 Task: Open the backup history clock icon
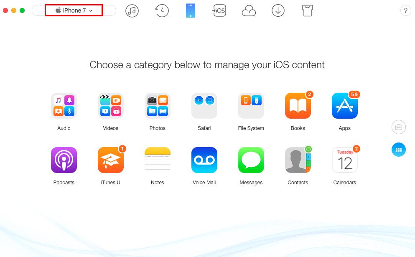click(x=162, y=10)
